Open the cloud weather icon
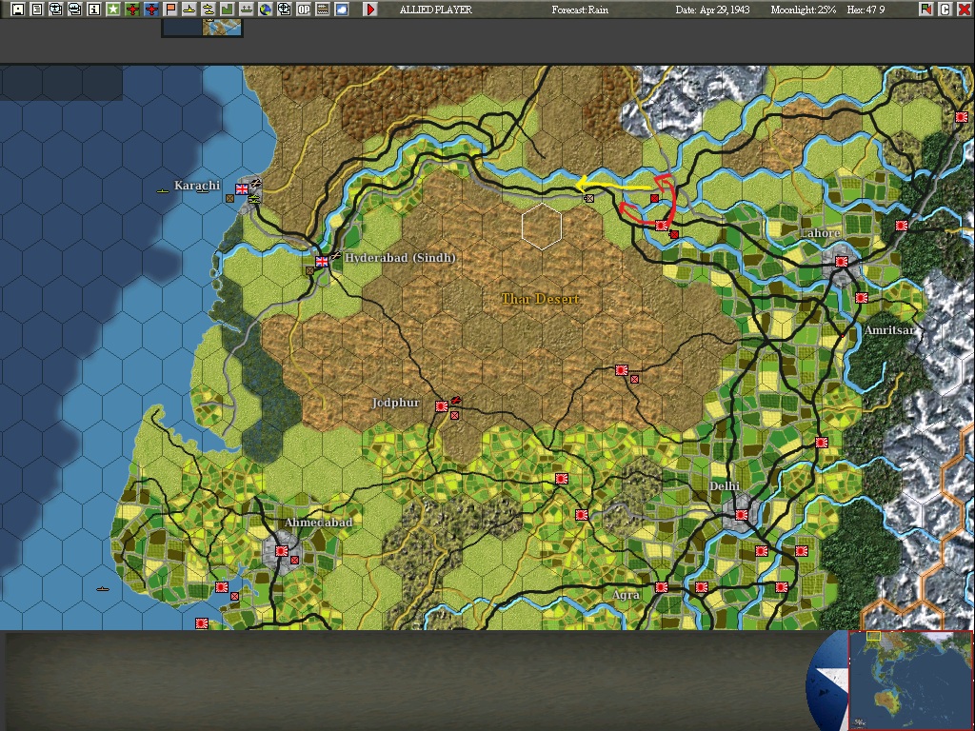Screen dimensions: 975x731 [342, 10]
